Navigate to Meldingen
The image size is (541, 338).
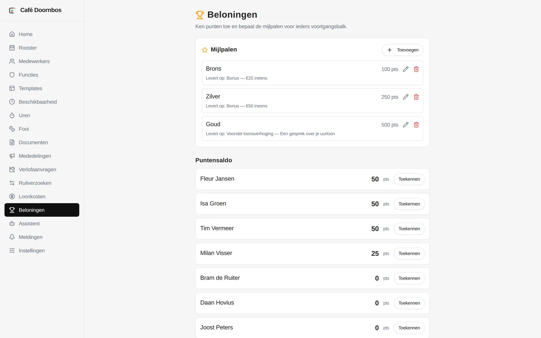[x=42, y=237]
